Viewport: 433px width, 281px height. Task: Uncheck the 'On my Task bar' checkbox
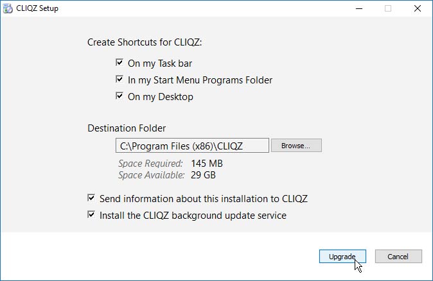pyautogui.click(x=119, y=63)
